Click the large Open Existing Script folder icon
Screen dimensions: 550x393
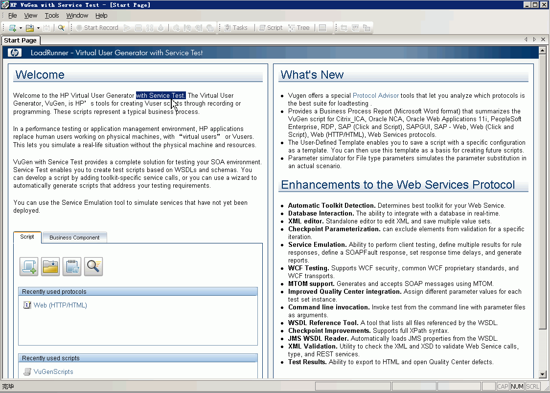click(50, 266)
